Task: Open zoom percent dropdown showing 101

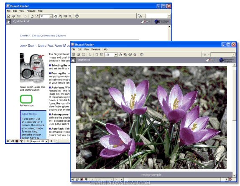Action: [x=116, y=55]
